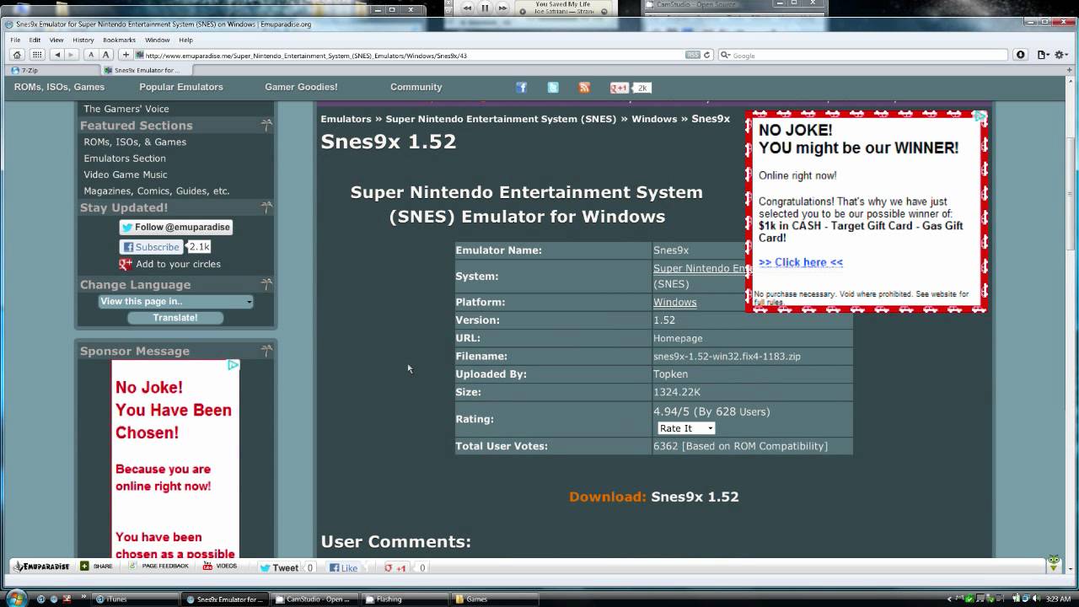Click the Emulators breadcrumb link

click(x=346, y=119)
